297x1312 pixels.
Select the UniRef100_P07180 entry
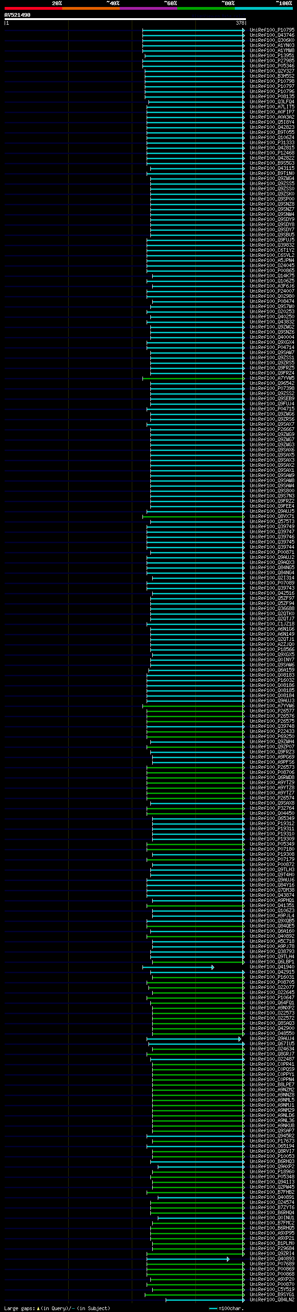pos(272,849)
